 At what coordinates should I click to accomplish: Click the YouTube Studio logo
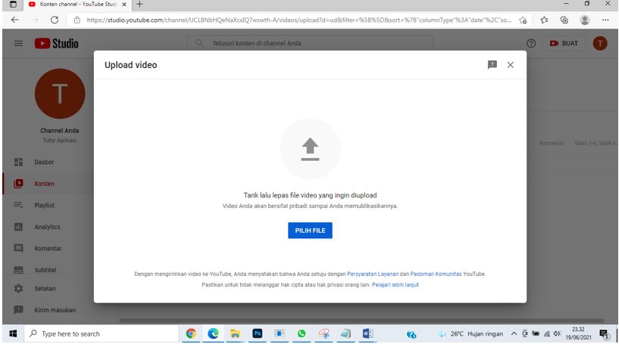pos(57,44)
